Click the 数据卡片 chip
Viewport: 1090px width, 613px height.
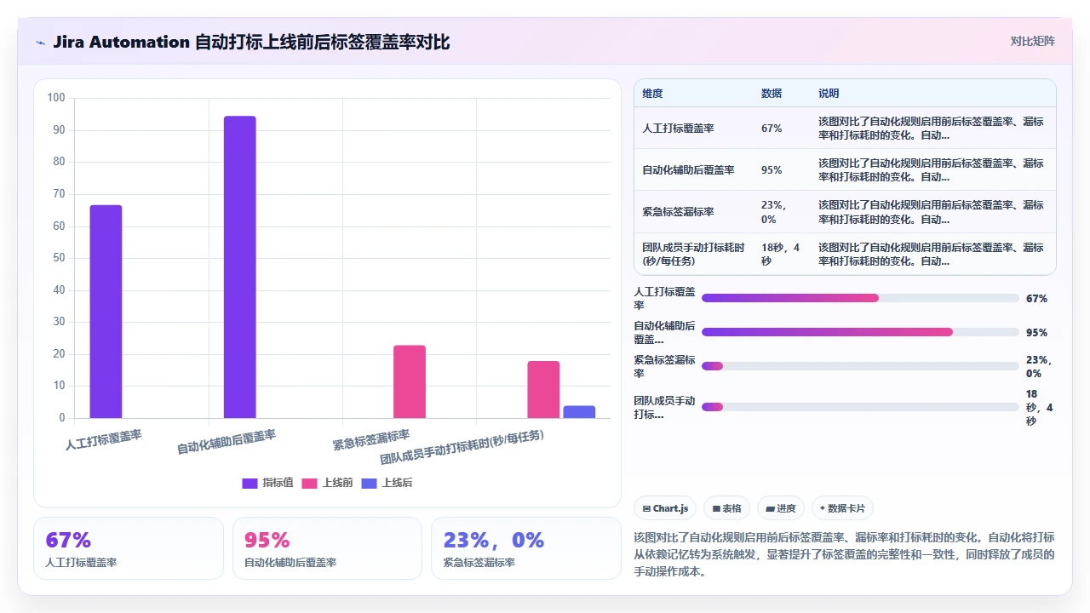click(x=842, y=508)
